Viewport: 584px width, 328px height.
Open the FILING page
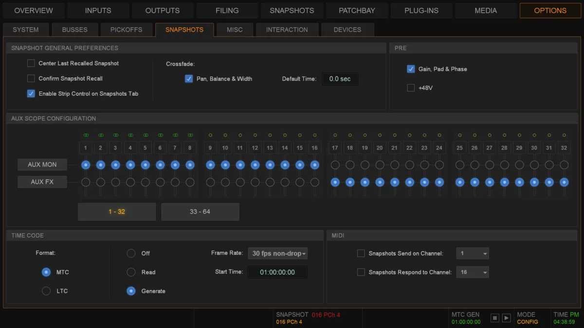(x=227, y=10)
